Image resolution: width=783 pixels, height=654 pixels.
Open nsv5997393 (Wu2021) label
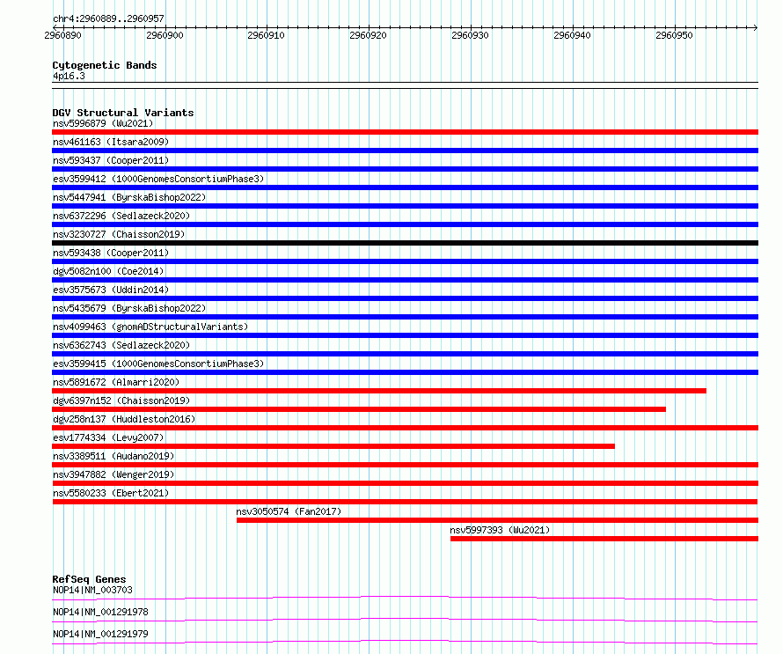point(500,530)
